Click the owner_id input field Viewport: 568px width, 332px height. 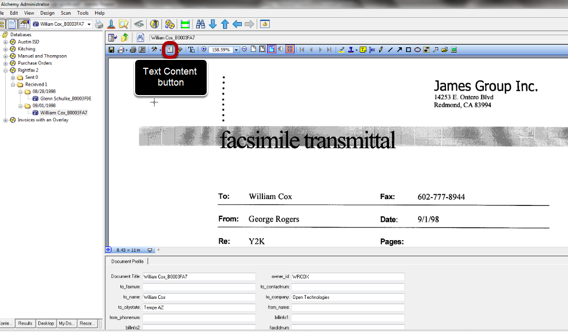pos(348,277)
